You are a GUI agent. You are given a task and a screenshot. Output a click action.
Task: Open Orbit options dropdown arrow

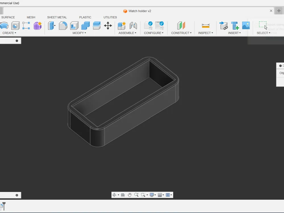(x=118, y=195)
